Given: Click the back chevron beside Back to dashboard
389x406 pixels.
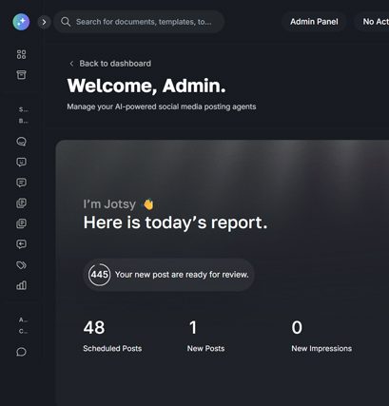Looking at the screenshot, I should [x=71, y=64].
